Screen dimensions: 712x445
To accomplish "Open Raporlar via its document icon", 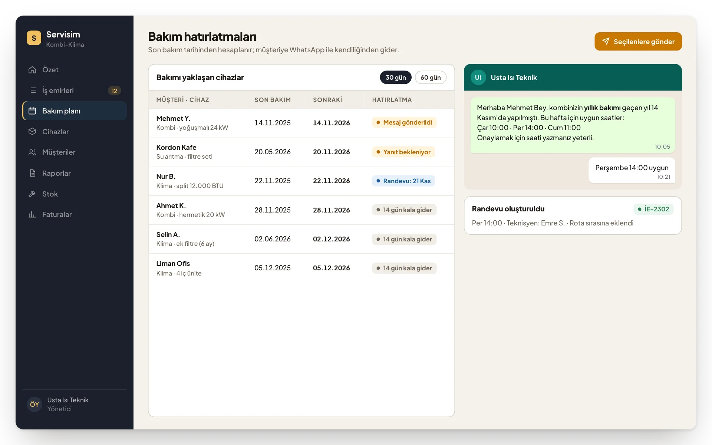I will pos(32,173).
